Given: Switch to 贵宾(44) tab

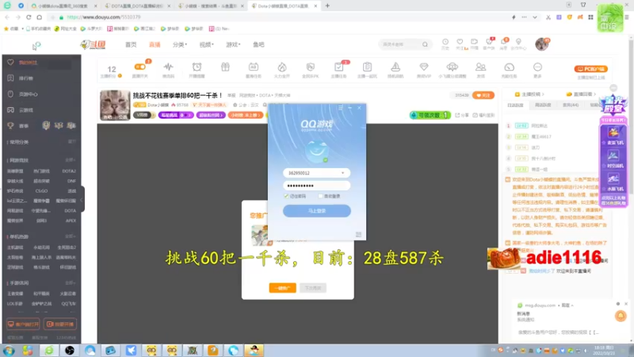Looking at the screenshot, I should 570,106.
